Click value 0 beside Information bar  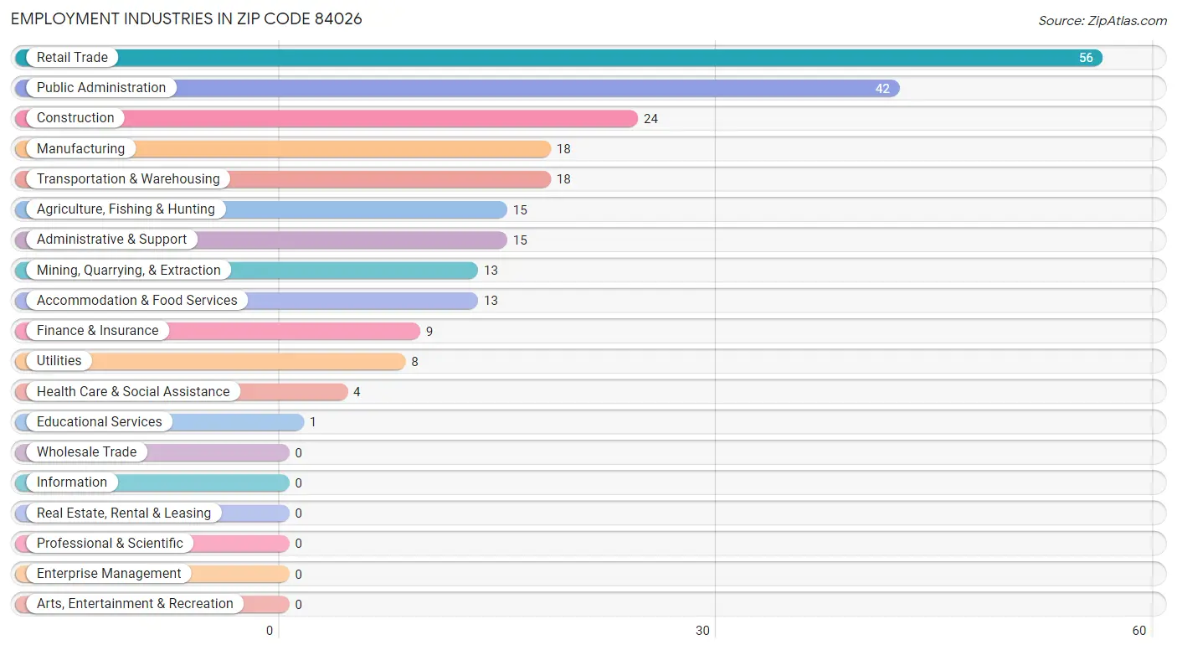coord(298,483)
